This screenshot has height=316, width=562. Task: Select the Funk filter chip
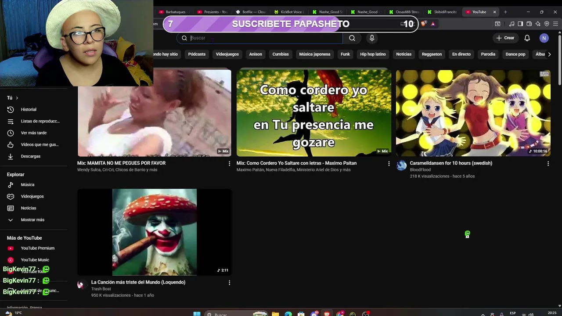(x=346, y=54)
